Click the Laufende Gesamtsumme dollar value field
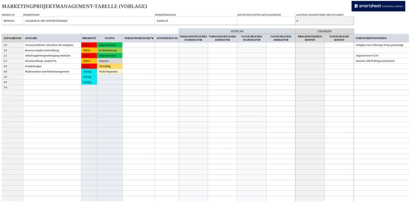The image size is (410, 203). [324, 21]
